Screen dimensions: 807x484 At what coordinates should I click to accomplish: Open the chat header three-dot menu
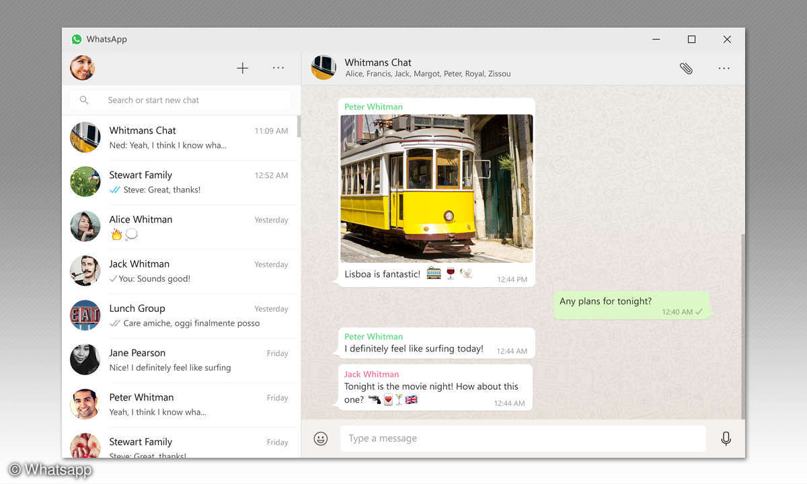coord(724,68)
